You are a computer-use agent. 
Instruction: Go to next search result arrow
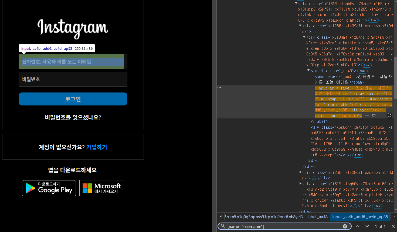367,226
